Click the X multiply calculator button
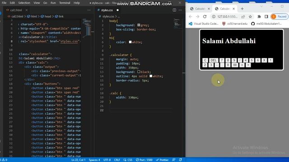The height and width of the screenshot is (162, 289). coord(264,60)
